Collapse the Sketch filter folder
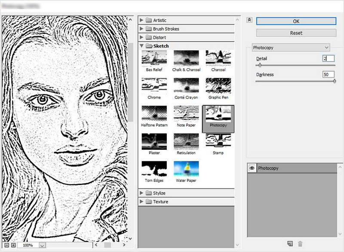This screenshot has width=344, height=252. (x=141, y=46)
